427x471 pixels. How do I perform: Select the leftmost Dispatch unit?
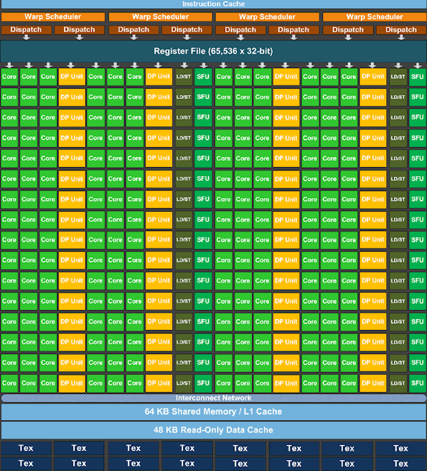26,30
